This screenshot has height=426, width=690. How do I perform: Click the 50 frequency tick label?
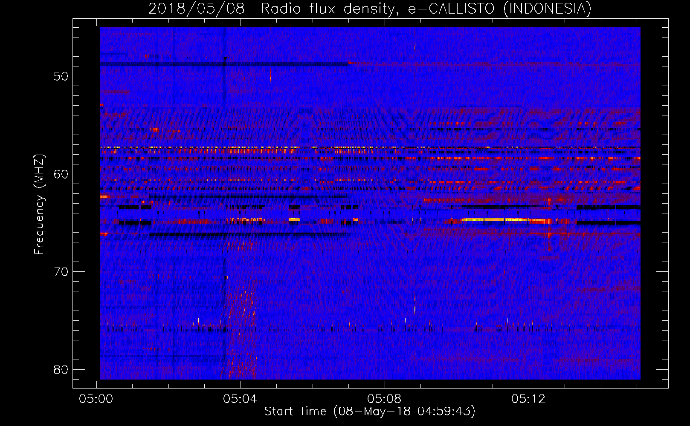coord(61,76)
